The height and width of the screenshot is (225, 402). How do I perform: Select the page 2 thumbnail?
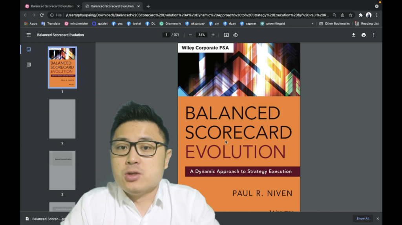coord(62,119)
